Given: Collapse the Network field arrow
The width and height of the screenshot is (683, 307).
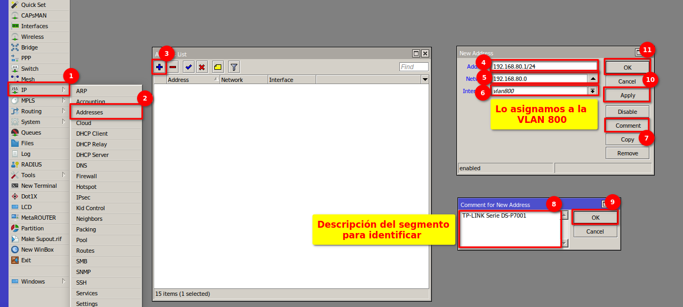Looking at the screenshot, I should coord(592,79).
